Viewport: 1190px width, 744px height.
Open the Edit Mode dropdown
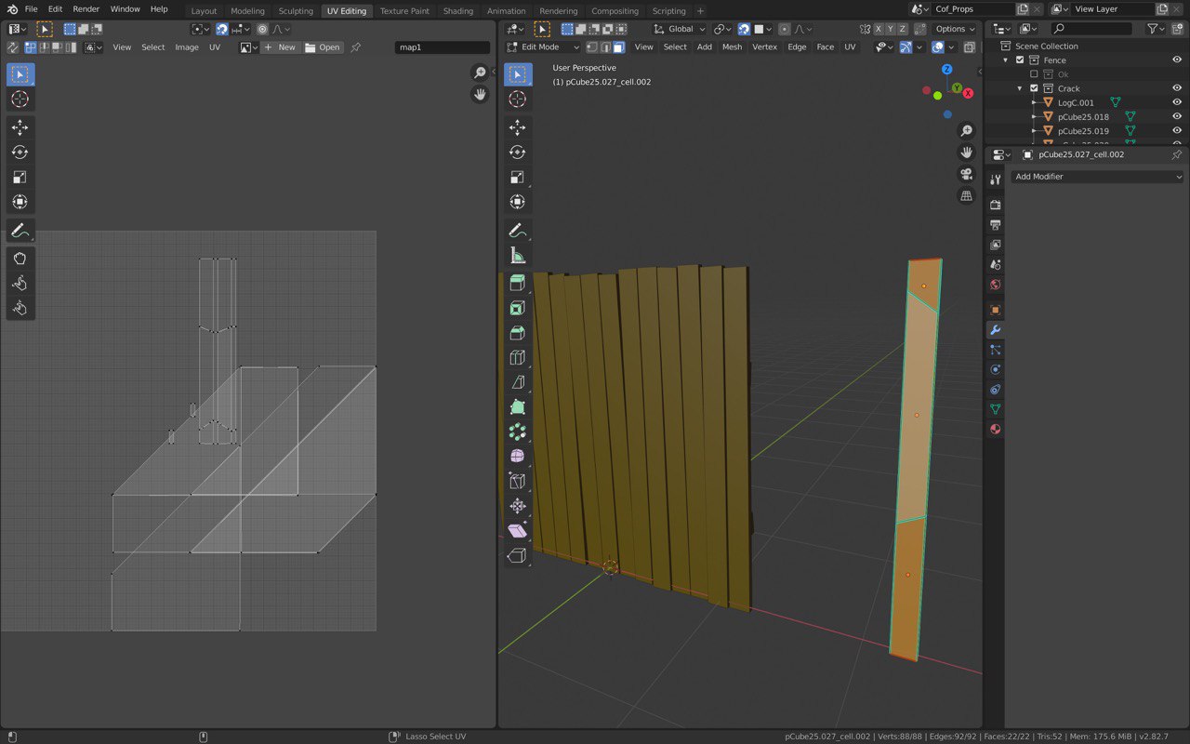[x=544, y=46]
